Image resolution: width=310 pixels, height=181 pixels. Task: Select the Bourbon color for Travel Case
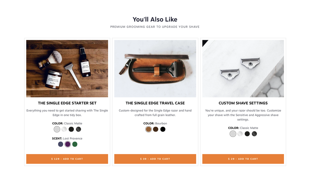148,129
